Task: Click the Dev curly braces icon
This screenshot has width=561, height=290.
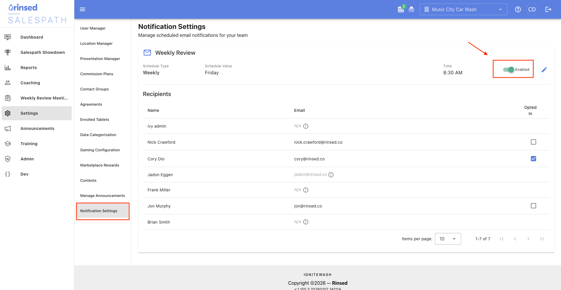Action: tap(8, 174)
